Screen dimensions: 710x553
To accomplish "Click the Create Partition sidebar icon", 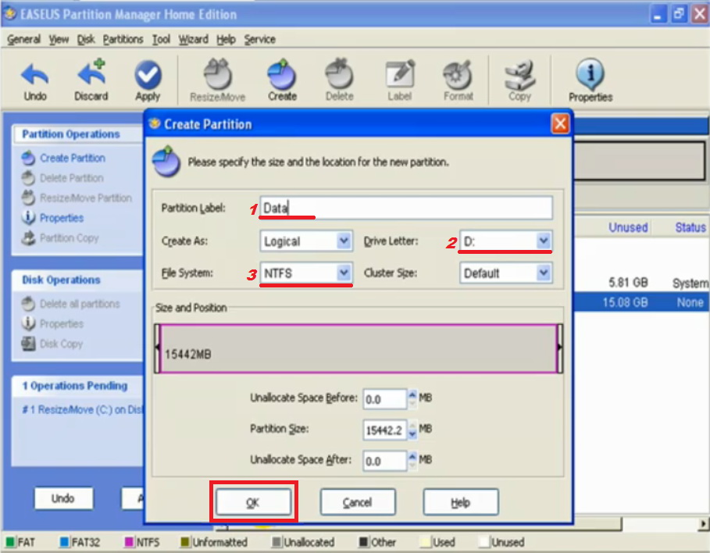I will click(x=28, y=158).
